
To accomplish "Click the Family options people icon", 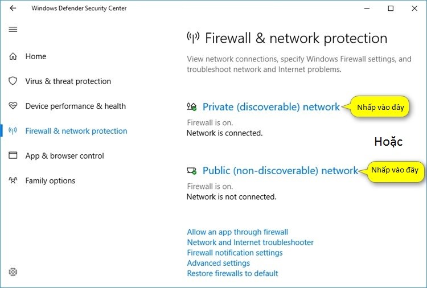I will tap(13, 181).
